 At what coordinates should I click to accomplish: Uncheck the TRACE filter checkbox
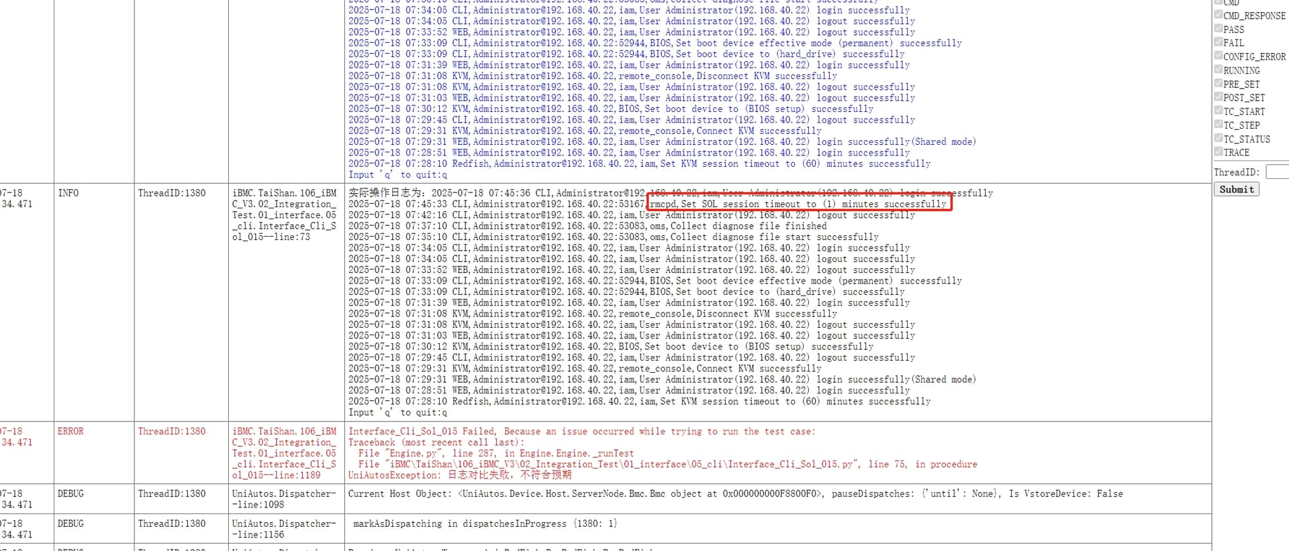1218,152
